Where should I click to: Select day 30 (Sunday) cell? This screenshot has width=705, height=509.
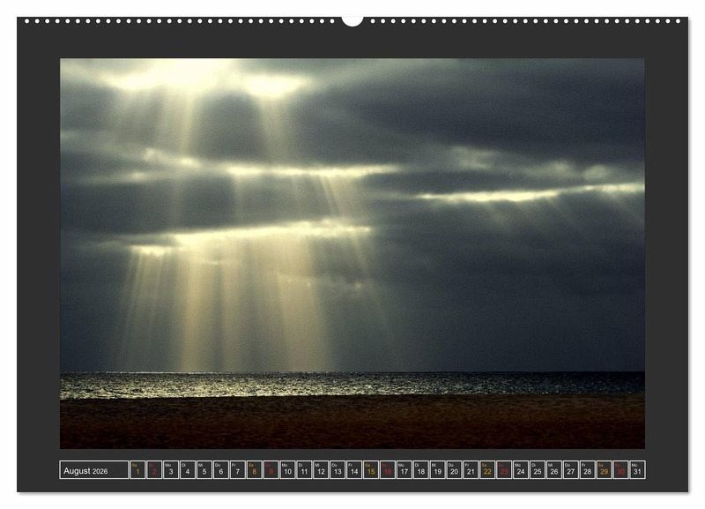[x=620, y=469]
